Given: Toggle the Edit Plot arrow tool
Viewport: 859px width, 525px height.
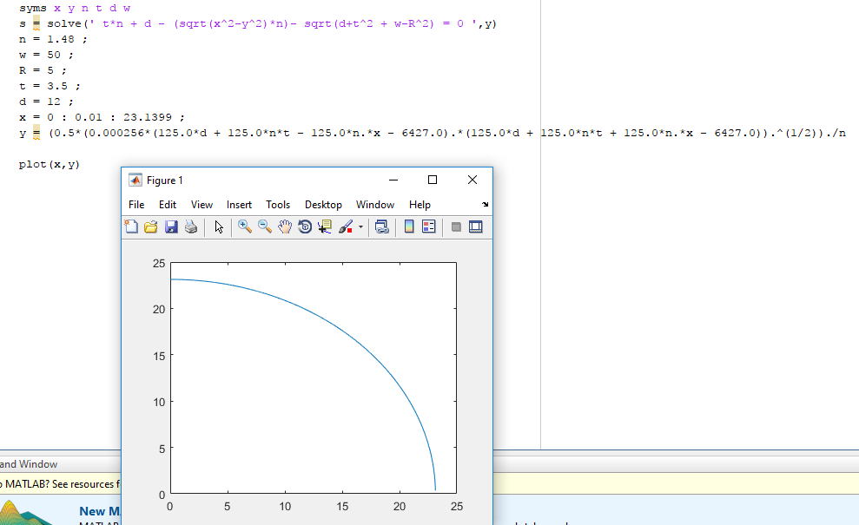Looking at the screenshot, I should point(219,227).
